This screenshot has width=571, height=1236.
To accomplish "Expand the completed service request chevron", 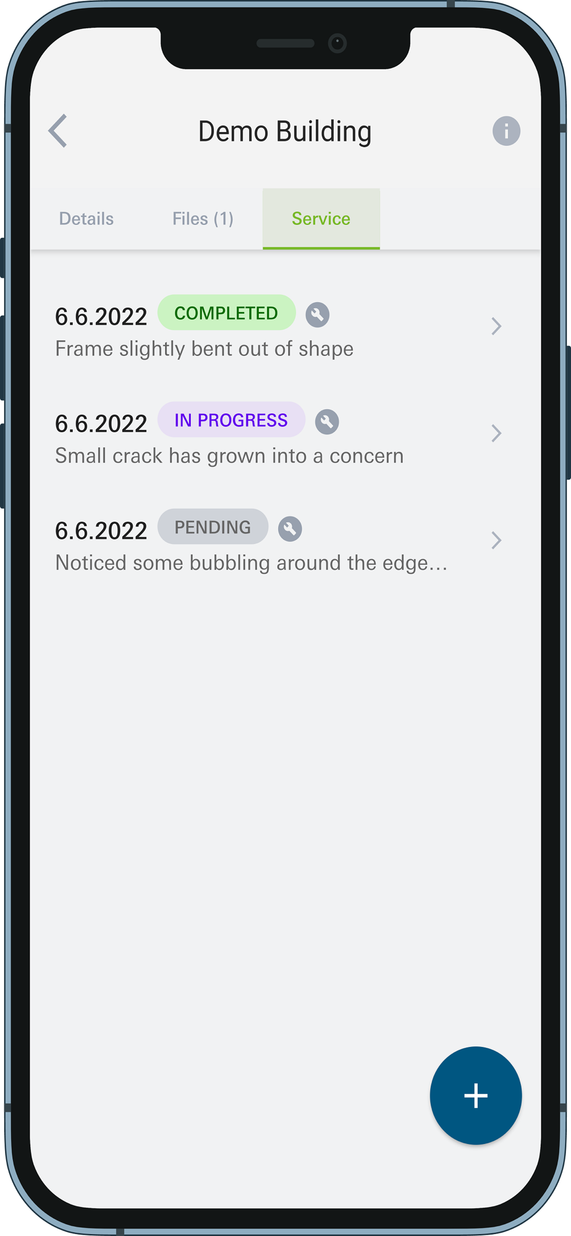I will pyautogui.click(x=496, y=326).
